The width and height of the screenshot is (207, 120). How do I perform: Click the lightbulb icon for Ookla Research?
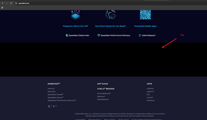pyautogui.click(x=140, y=35)
